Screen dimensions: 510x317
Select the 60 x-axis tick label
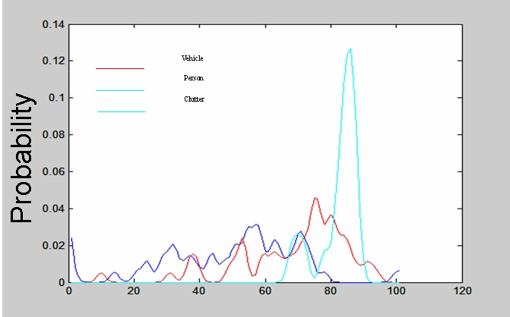click(265, 291)
